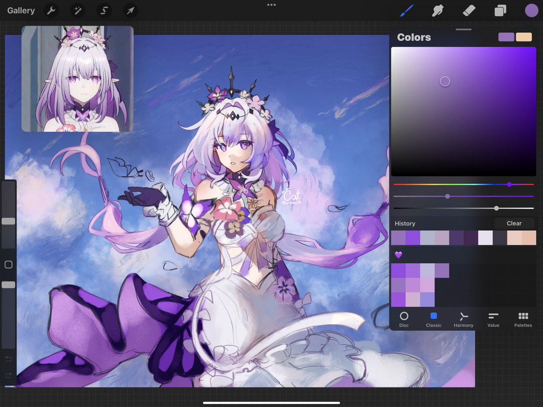Switch to the Palettes tab

(x=523, y=319)
